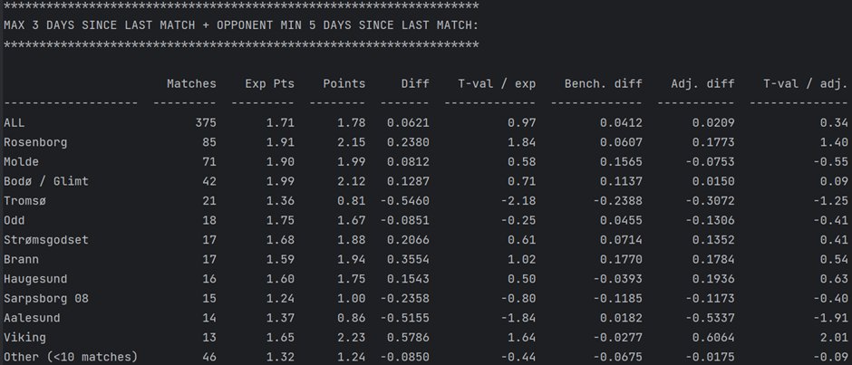The width and height of the screenshot is (852, 365).
Task: Select the Rosenborg row label
Action: click(35, 142)
